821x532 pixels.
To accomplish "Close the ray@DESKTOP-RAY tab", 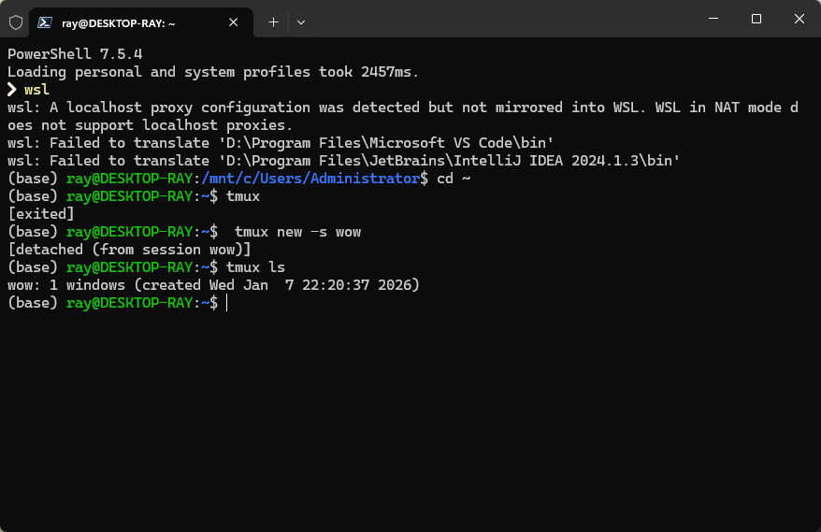I will [x=233, y=21].
